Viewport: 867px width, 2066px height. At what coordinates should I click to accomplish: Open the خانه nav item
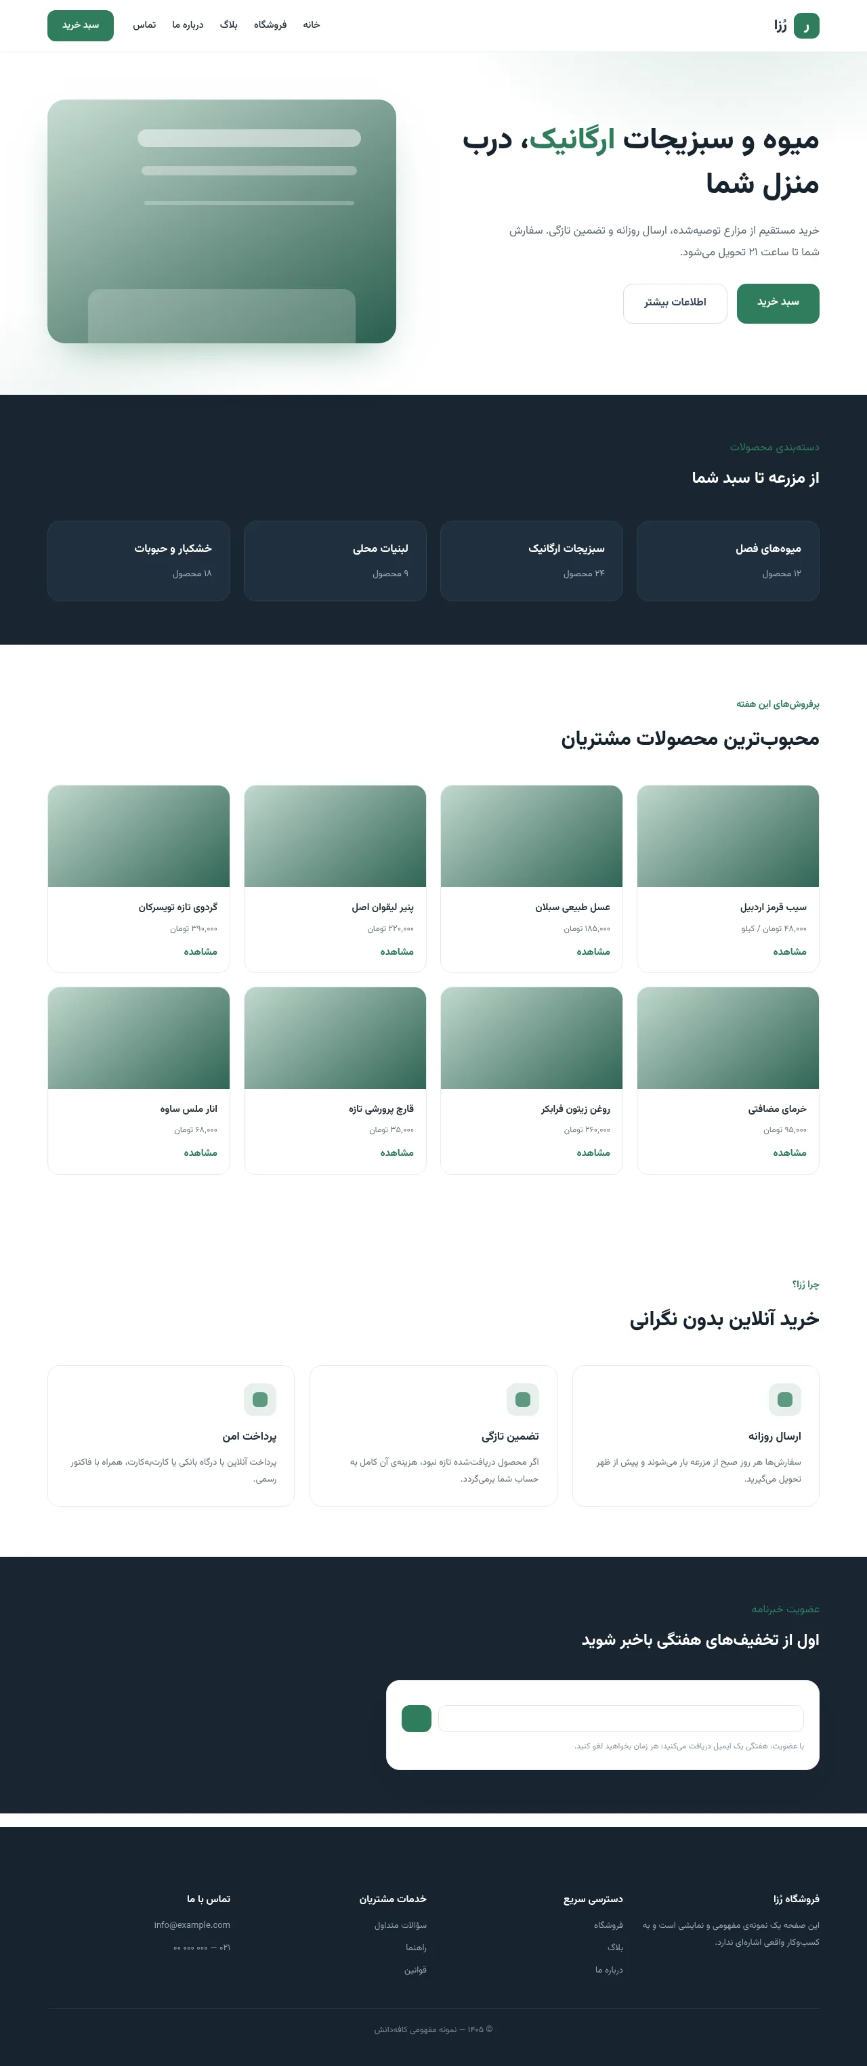pyautogui.click(x=311, y=25)
